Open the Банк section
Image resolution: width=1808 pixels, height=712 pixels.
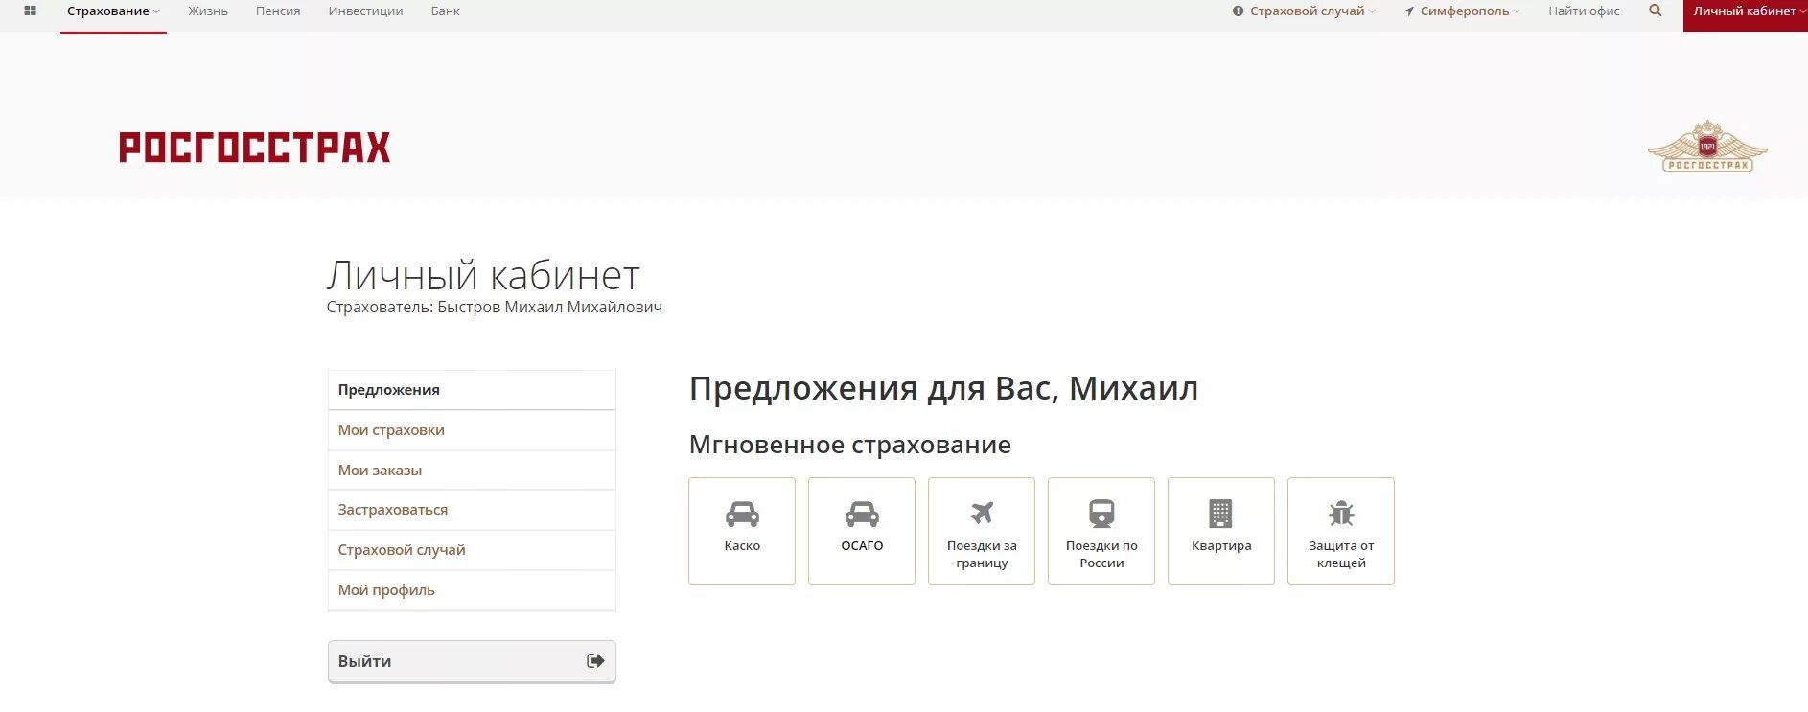pos(445,11)
